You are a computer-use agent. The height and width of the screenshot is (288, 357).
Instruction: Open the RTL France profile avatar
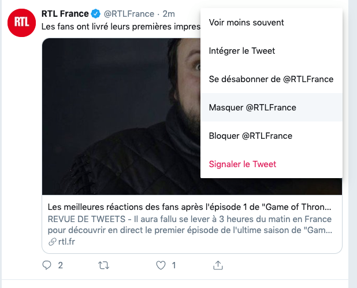[21, 23]
